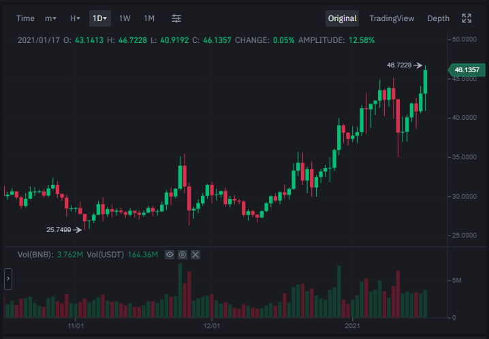Open the hours interval dropdown
The height and width of the screenshot is (339, 489).
tap(75, 18)
